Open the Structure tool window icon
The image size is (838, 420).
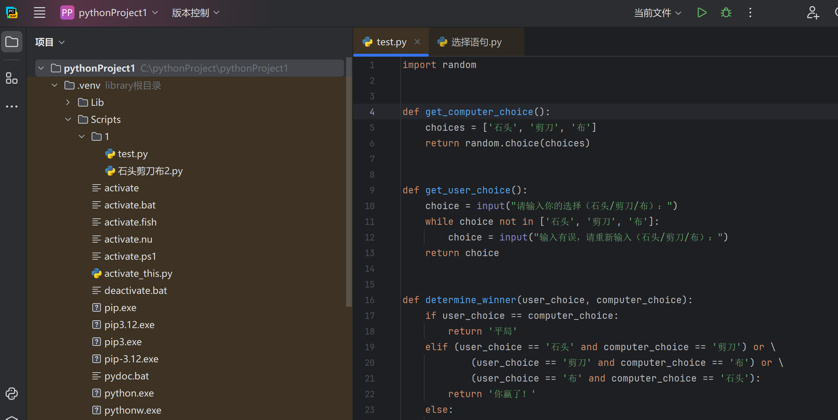(12, 78)
